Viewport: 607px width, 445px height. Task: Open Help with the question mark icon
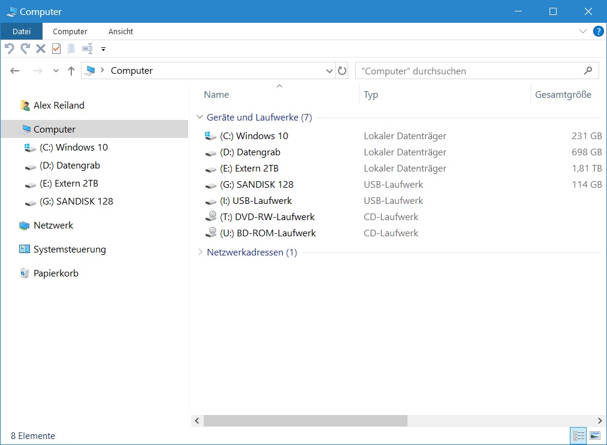598,31
